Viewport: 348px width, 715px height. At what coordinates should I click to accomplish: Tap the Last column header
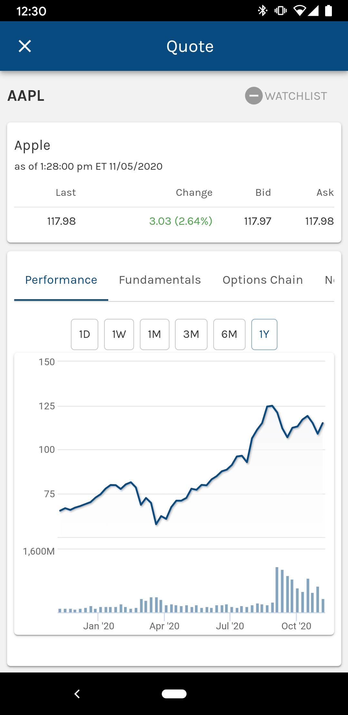pyautogui.click(x=66, y=193)
